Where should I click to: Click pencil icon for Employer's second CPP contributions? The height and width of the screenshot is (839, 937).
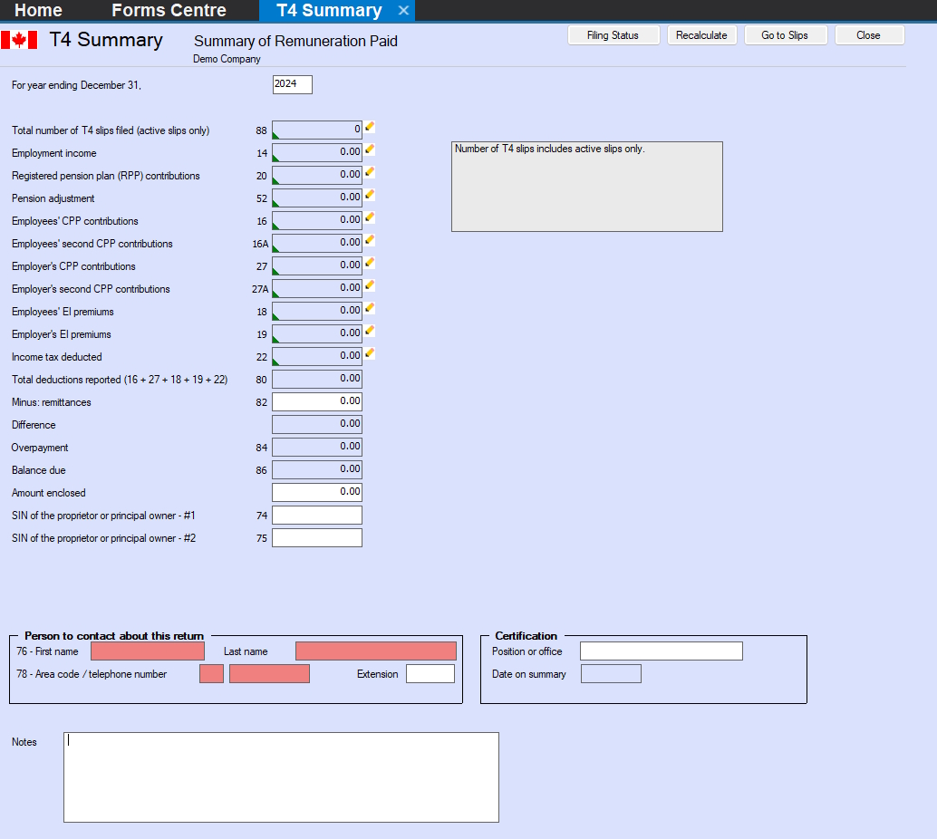click(x=370, y=285)
